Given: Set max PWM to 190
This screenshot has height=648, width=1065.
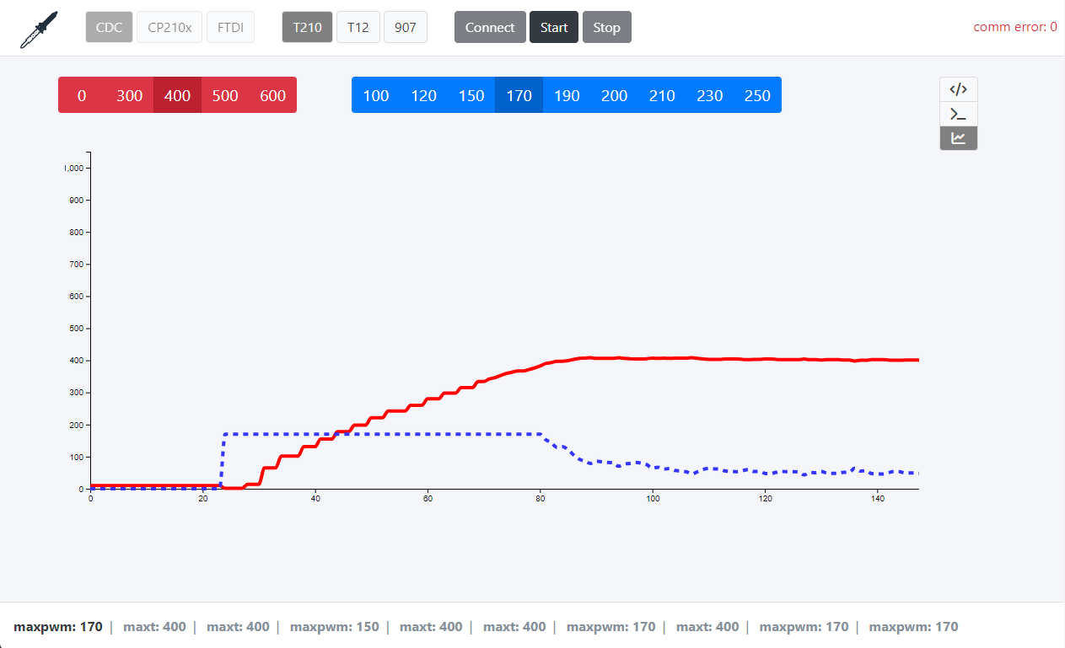Looking at the screenshot, I should tap(567, 95).
